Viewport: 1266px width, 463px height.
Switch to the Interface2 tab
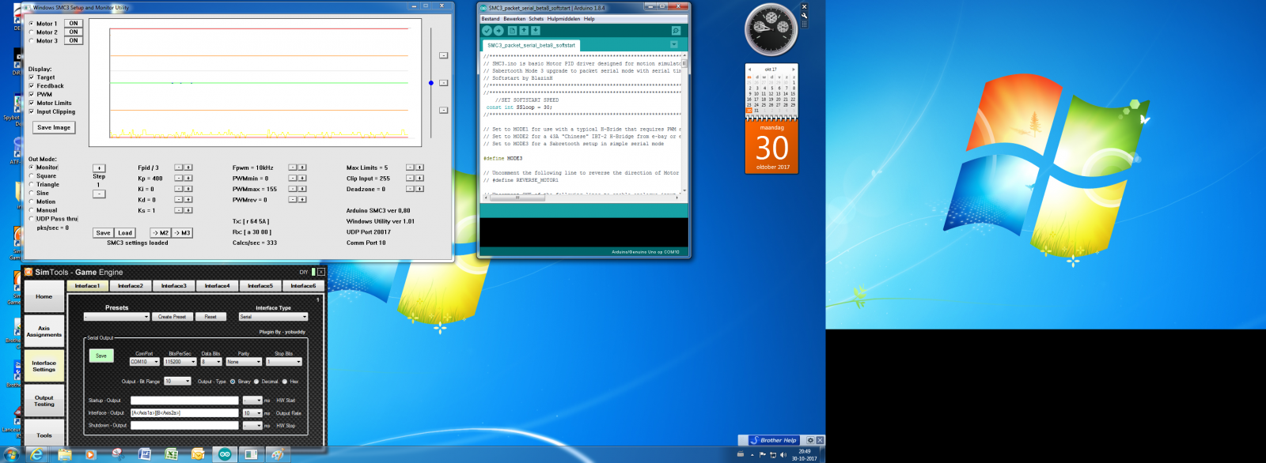click(x=131, y=286)
